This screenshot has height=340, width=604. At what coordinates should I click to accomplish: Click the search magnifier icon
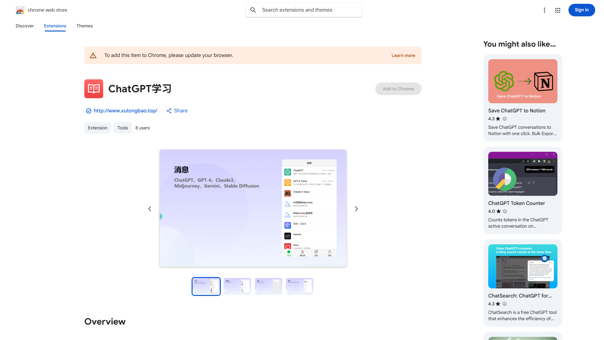point(253,10)
